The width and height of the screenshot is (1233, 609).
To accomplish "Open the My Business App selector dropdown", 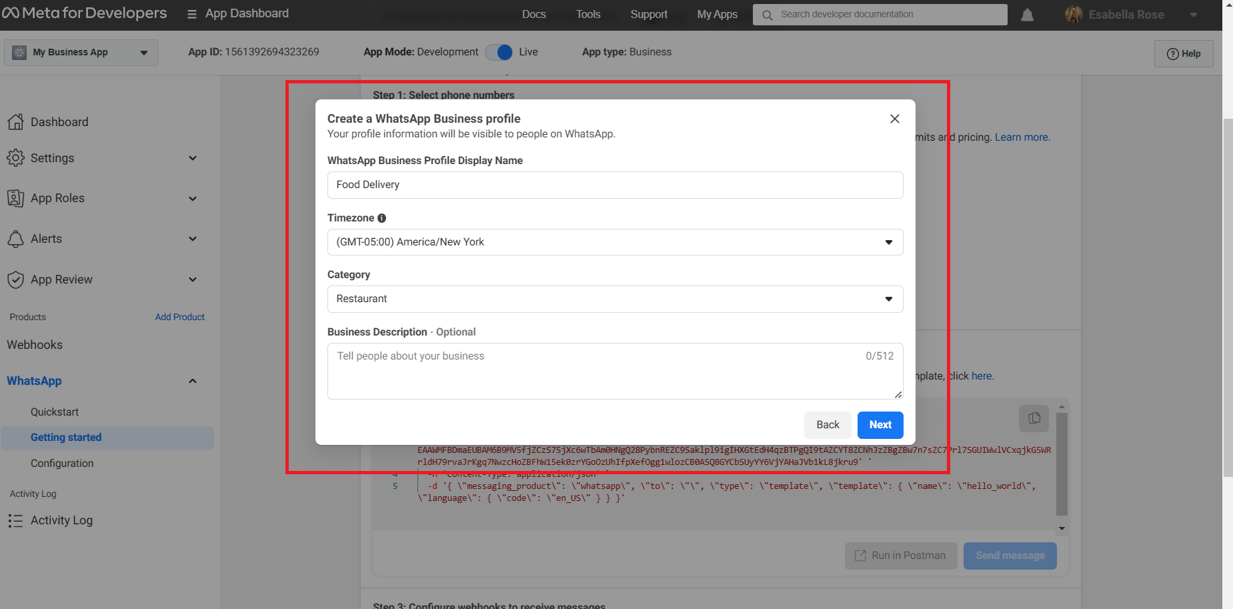I will (x=81, y=52).
